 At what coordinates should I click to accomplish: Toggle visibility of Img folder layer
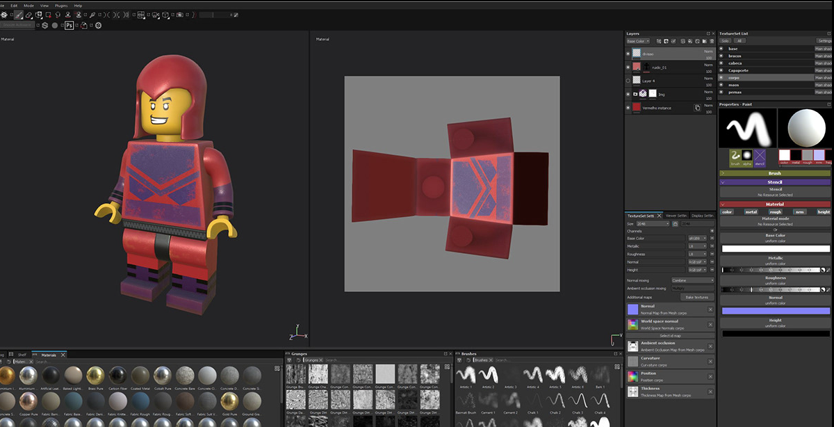tap(628, 94)
